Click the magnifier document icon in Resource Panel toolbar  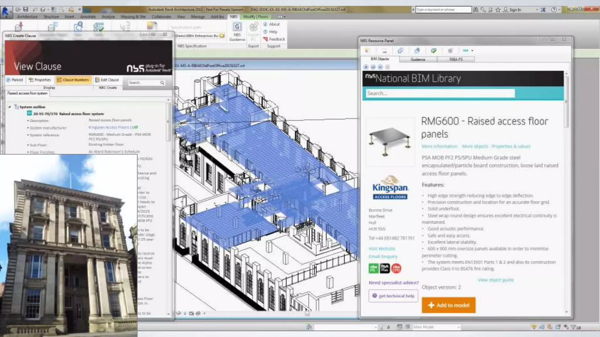point(417,51)
